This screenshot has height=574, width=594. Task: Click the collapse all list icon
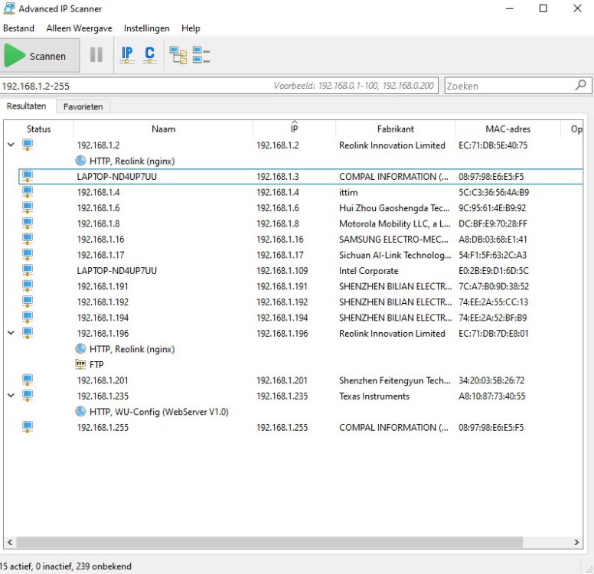click(201, 55)
